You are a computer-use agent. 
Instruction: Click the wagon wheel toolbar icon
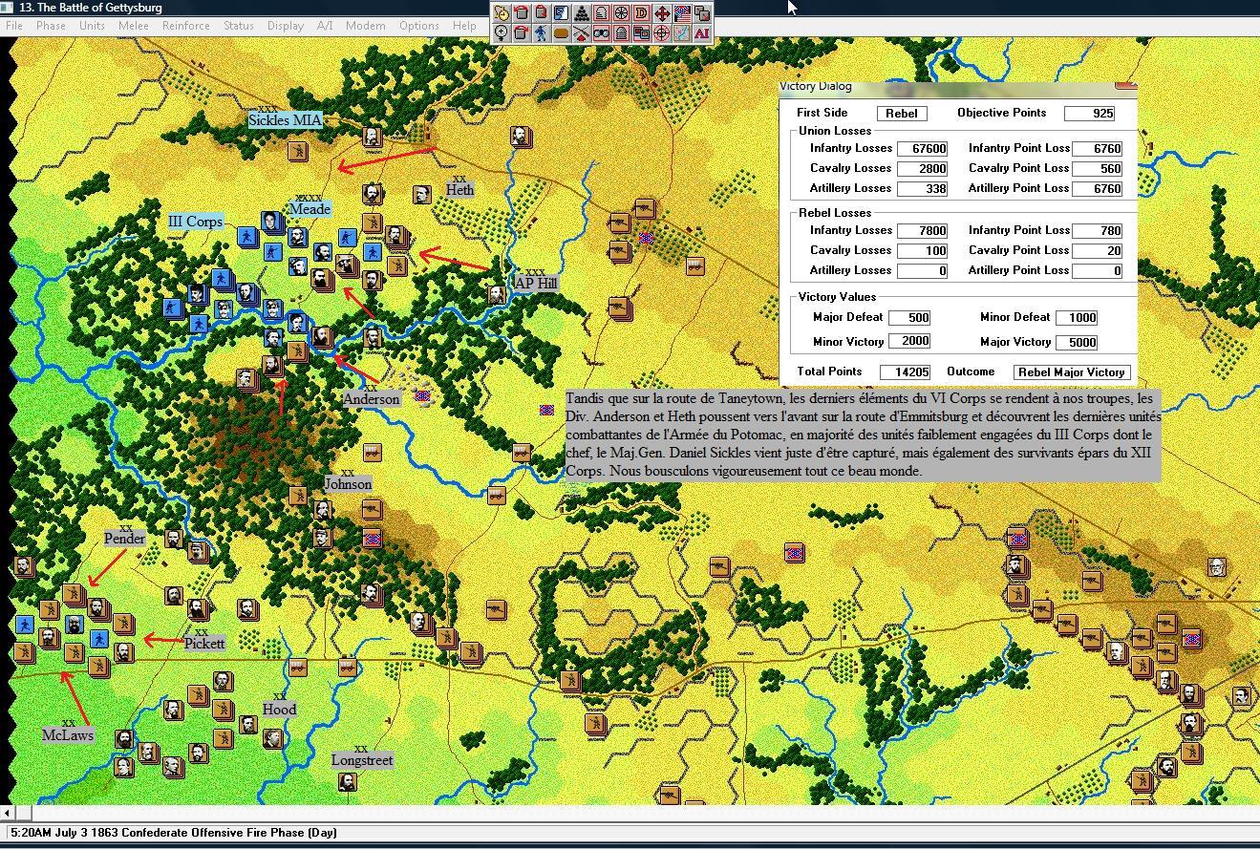[621, 13]
